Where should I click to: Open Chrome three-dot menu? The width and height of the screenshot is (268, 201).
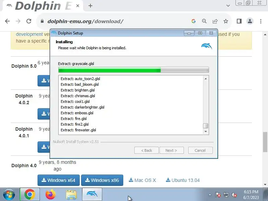point(261,21)
